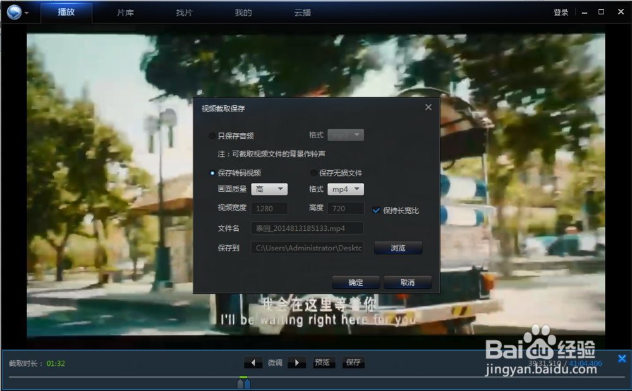Maximize the player window
The image size is (632, 391).
coord(601,12)
